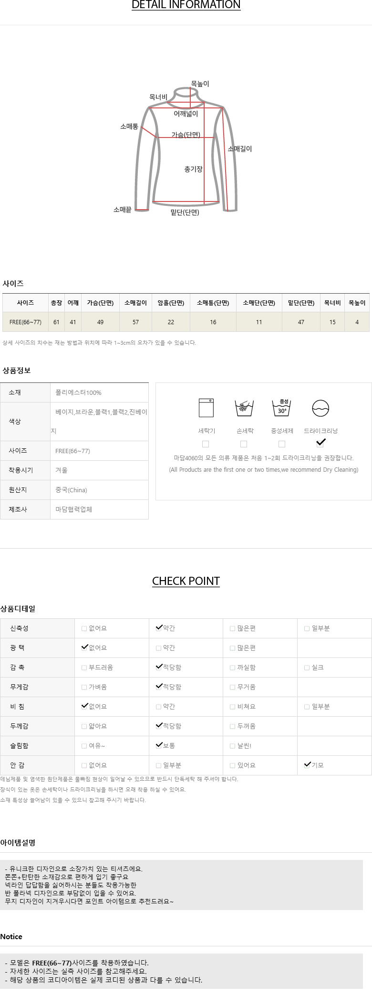
Task: Toggle 없어요 checkbox in 광택 row
Action: [85, 647]
